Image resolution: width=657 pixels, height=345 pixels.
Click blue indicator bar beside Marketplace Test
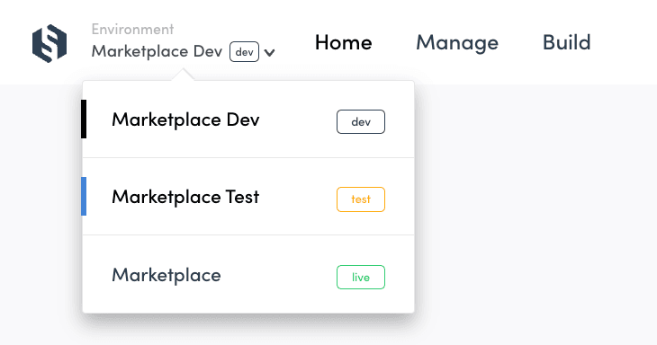click(x=84, y=196)
